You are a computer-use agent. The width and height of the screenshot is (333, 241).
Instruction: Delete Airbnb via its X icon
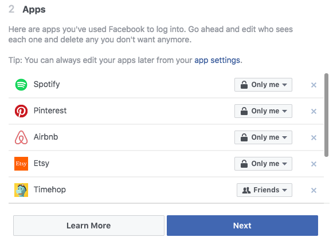pyautogui.click(x=314, y=137)
